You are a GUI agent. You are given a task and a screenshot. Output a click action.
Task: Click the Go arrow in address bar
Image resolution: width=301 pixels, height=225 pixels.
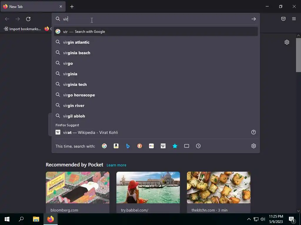pyautogui.click(x=254, y=19)
